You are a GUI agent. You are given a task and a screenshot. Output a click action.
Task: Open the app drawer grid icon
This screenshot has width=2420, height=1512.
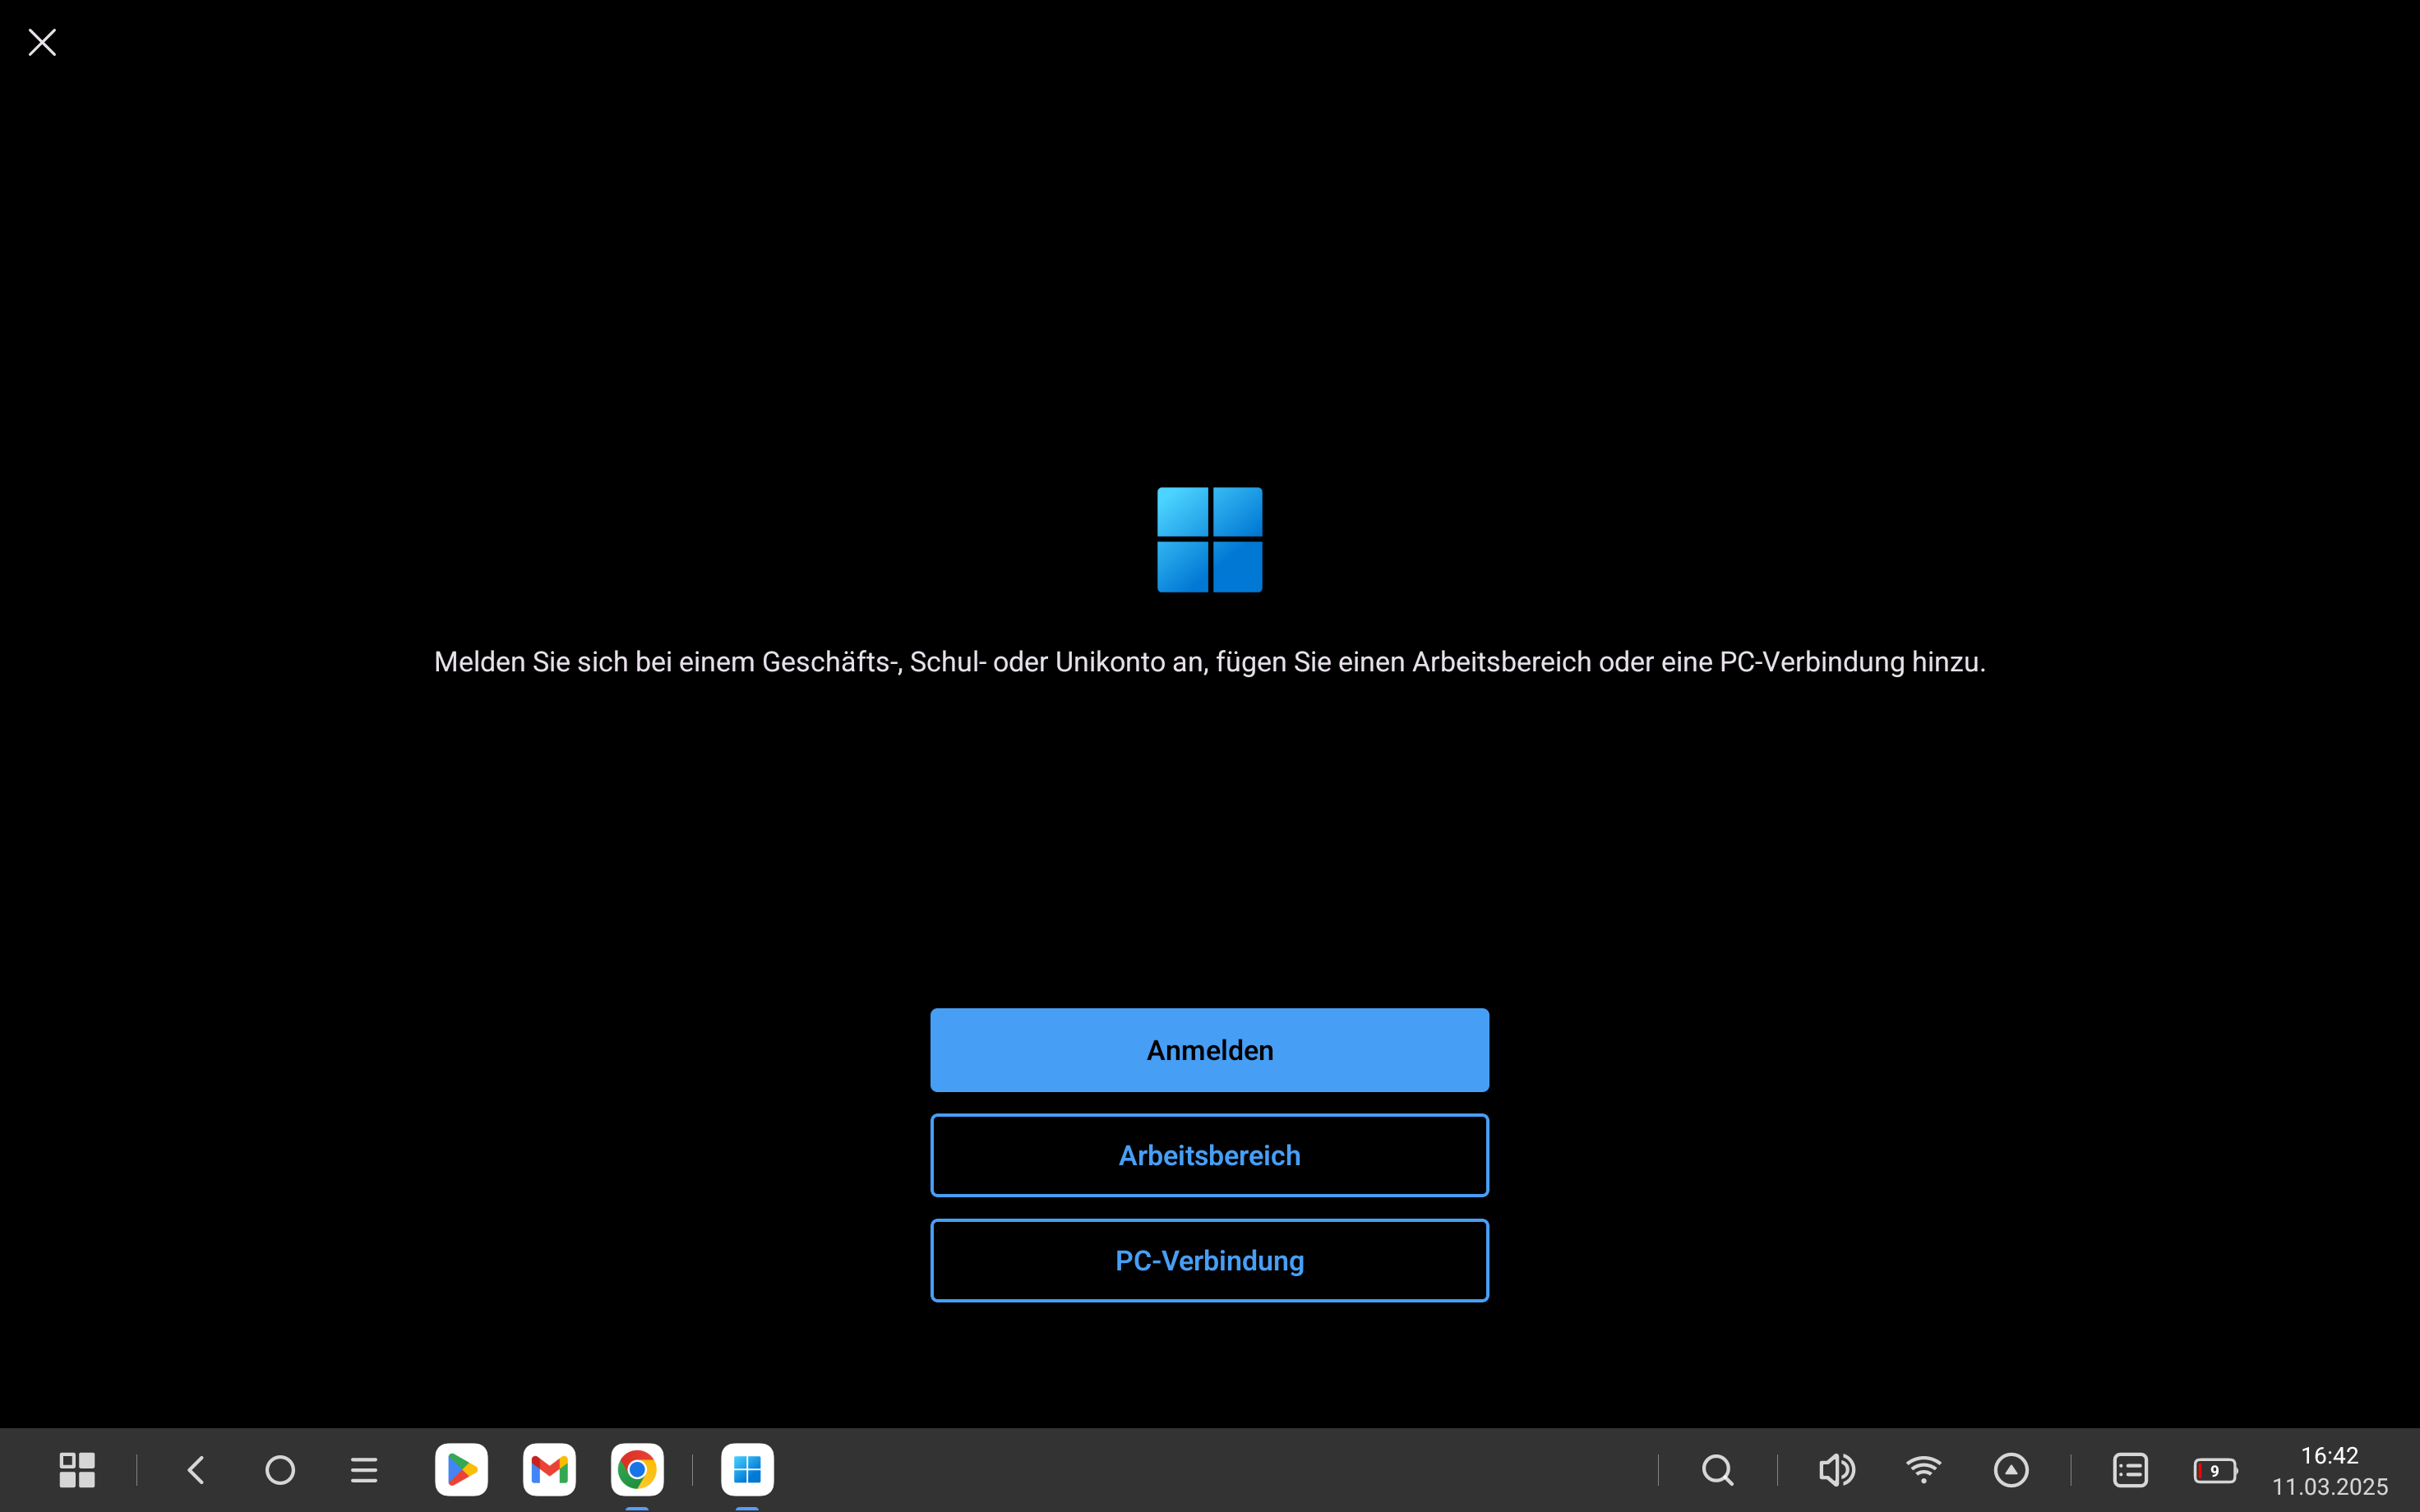click(x=77, y=1470)
